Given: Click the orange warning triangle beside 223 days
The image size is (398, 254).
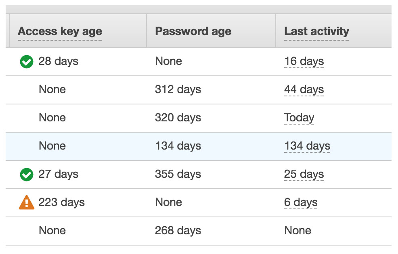Looking at the screenshot, I should [26, 202].
